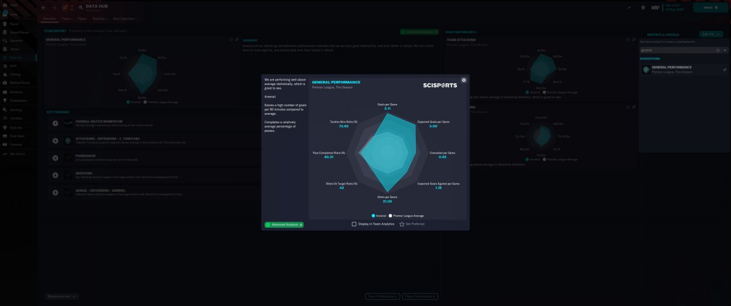Screen dimensions: 731x306
Task: Switch to the Overview tab
Action: [49, 19]
